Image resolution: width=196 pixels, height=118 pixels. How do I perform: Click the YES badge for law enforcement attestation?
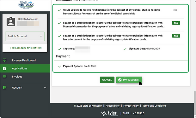(176, 36)
